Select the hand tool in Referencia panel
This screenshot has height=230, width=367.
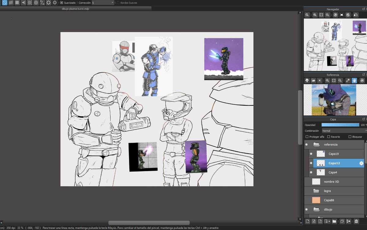point(354,80)
